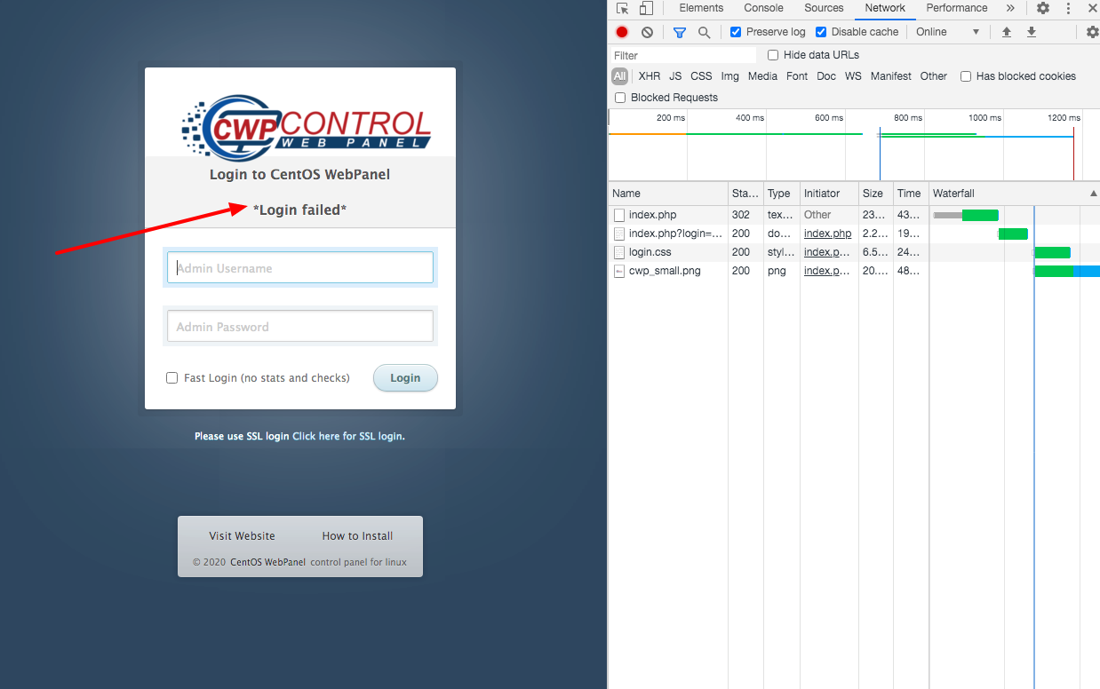
Task: Import HAR file (upload arrow)
Action: point(1007,32)
